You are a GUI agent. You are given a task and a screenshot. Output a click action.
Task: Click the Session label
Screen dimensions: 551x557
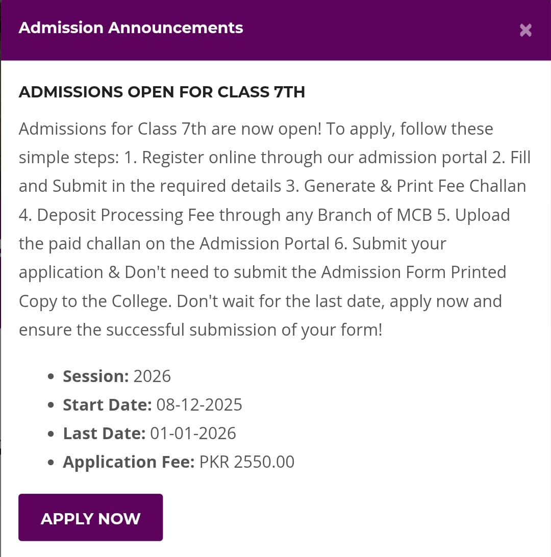point(95,376)
